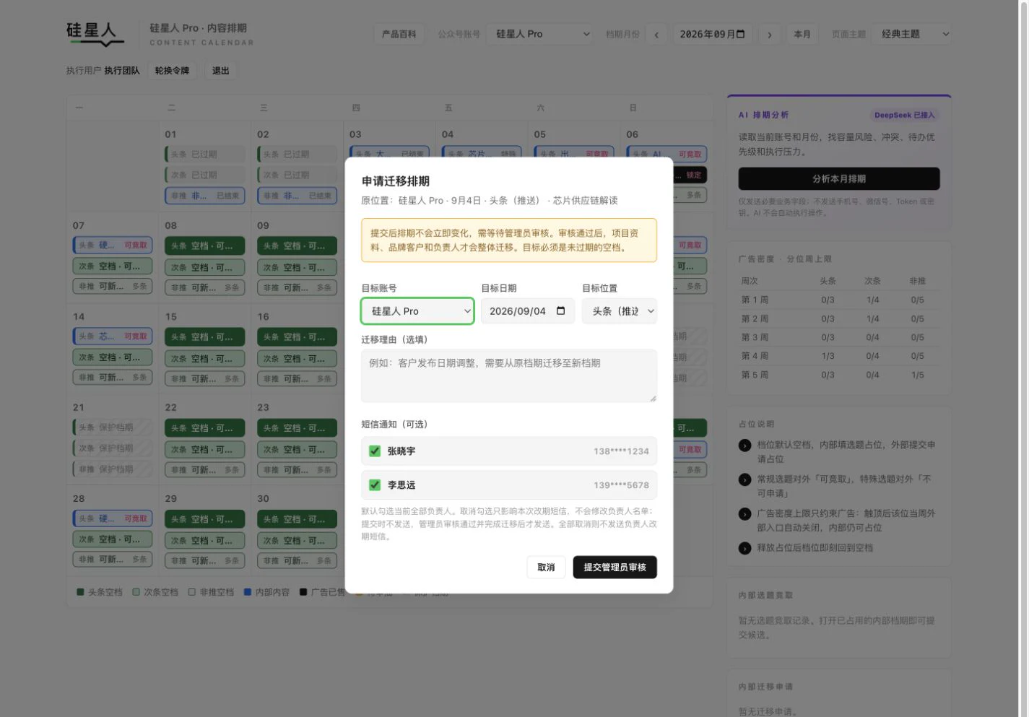Screen dimensions: 1029x717
Task: Click the 张晓宇 phone number 138****1234
Action: point(621,451)
